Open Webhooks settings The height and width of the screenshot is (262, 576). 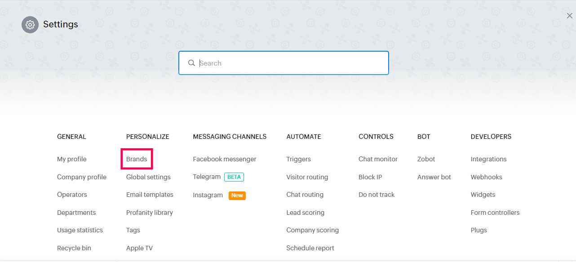(486, 177)
